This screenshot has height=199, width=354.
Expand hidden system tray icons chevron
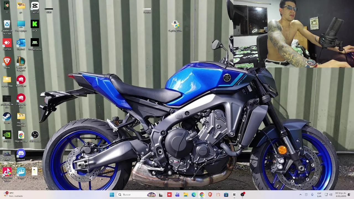300,195
